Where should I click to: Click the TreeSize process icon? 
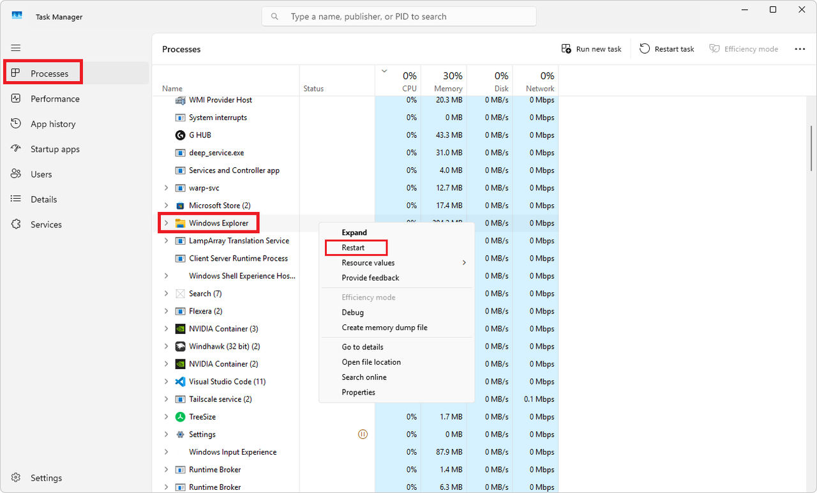pos(180,417)
